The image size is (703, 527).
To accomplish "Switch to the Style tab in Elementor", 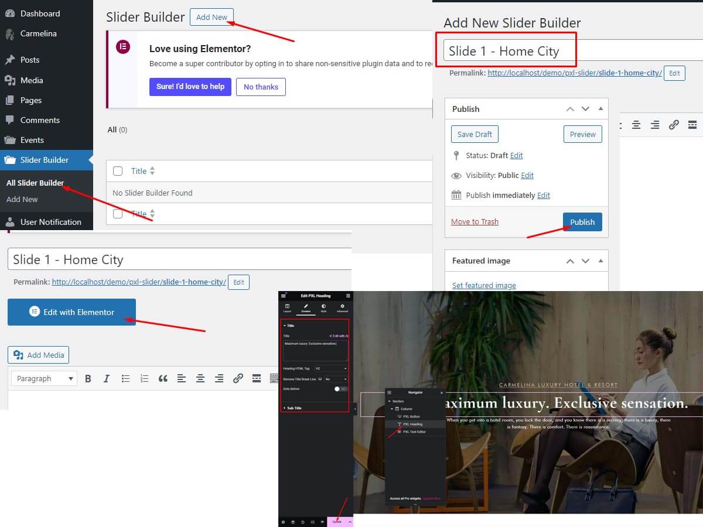I will pos(323,308).
